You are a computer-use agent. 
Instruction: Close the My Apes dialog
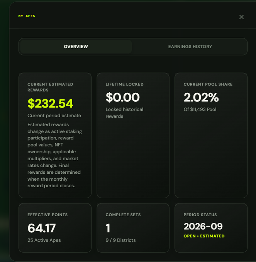[x=241, y=17]
